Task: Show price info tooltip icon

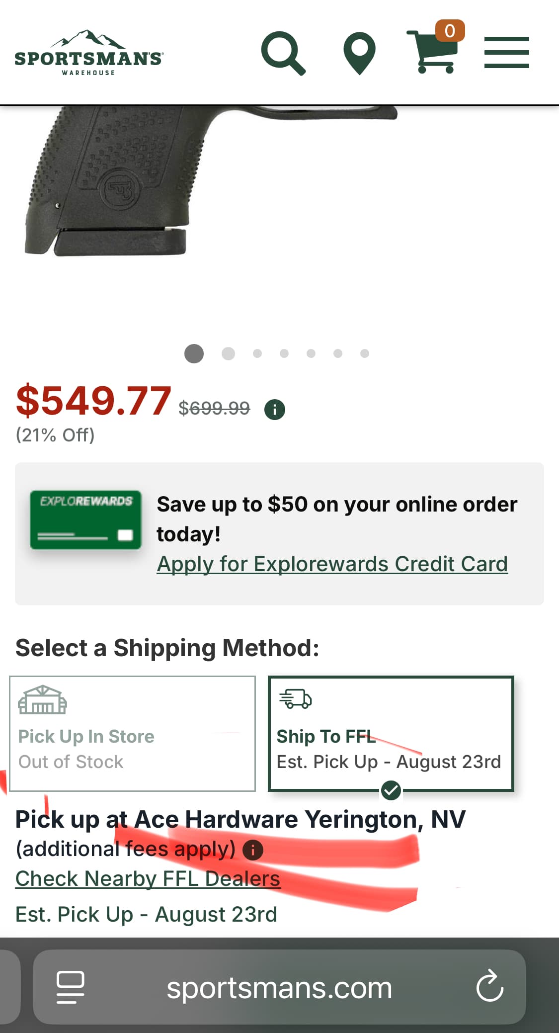Action: click(x=275, y=410)
